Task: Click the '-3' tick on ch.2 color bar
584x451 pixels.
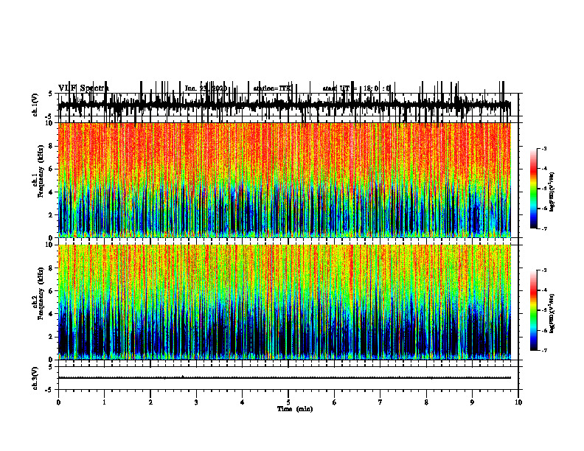Action: pos(544,270)
